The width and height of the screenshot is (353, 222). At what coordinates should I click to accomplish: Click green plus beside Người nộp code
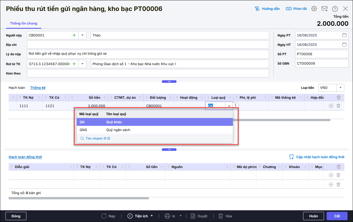tap(74, 35)
